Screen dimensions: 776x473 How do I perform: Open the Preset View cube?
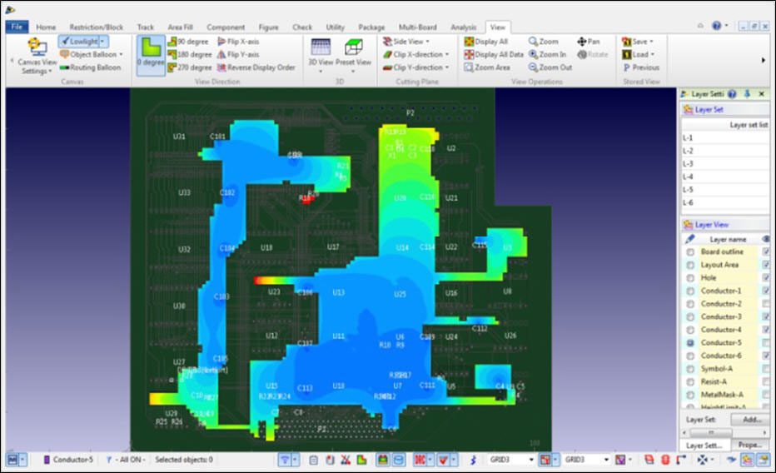pyautogui.click(x=353, y=56)
